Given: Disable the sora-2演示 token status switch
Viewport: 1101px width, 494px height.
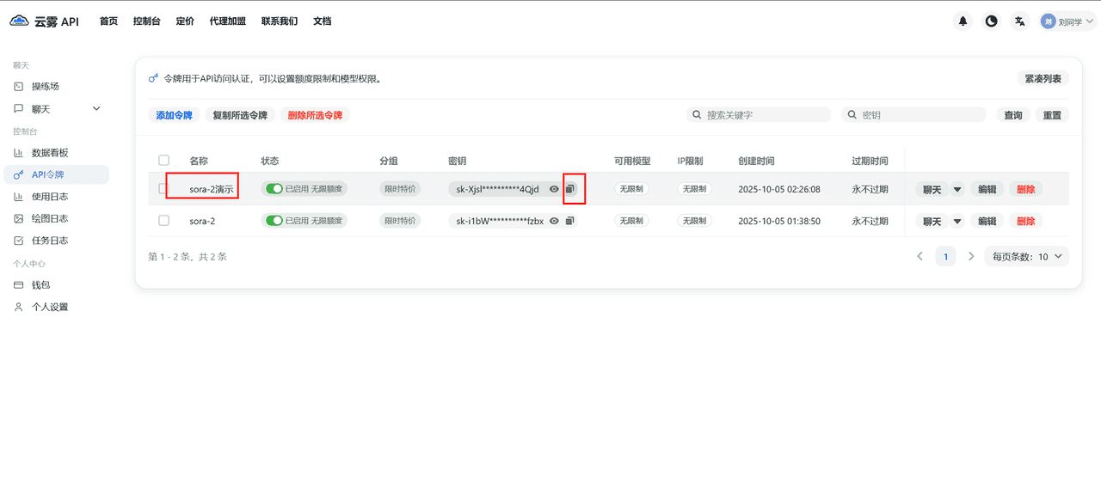Looking at the screenshot, I should 274,189.
